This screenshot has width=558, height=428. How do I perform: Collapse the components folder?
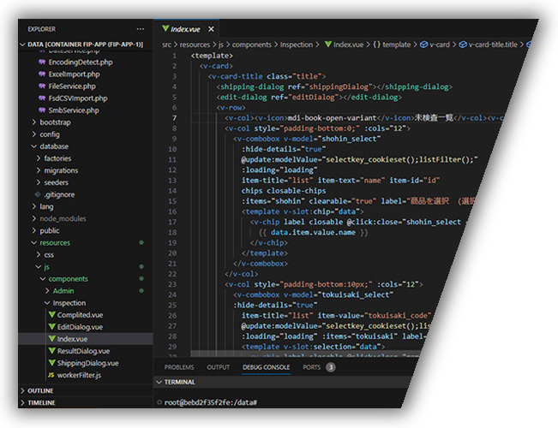(x=43, y=279)
